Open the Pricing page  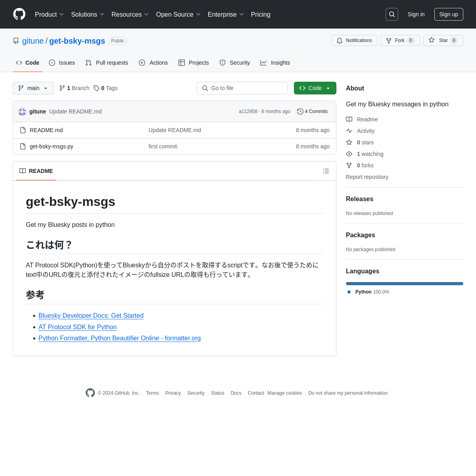pos(261,14)
